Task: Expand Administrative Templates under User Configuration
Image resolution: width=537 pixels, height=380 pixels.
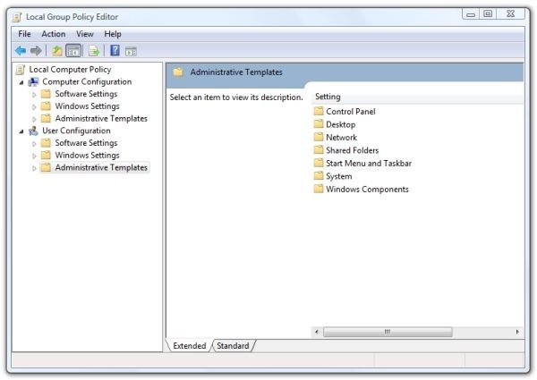Action: (x=34, y=168)
